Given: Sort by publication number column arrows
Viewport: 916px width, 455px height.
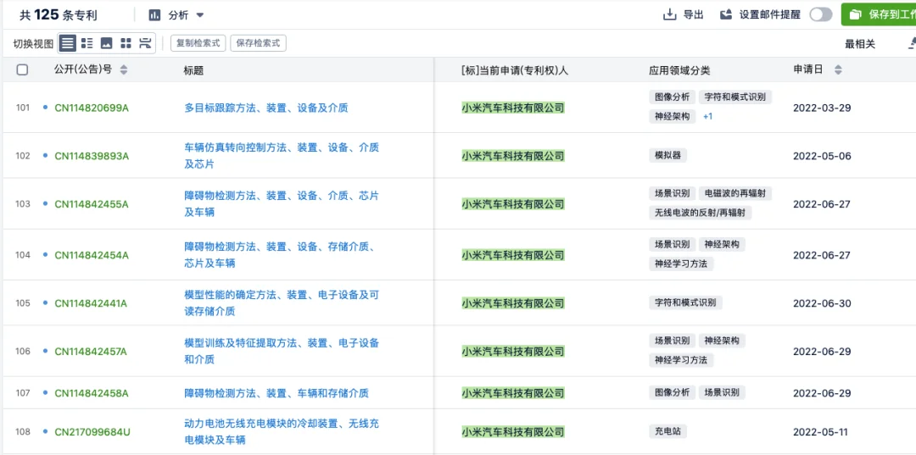Looking at the screenshot, I should 123,70.
